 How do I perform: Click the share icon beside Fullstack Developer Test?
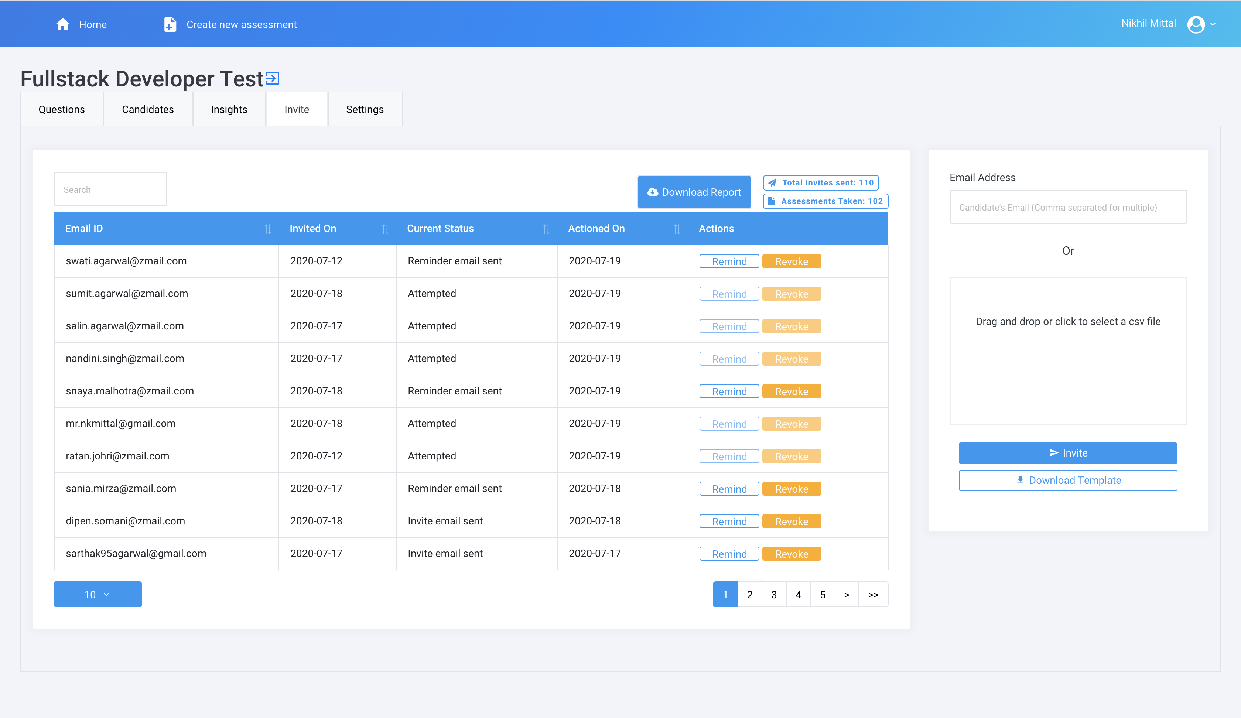[272, 78]
